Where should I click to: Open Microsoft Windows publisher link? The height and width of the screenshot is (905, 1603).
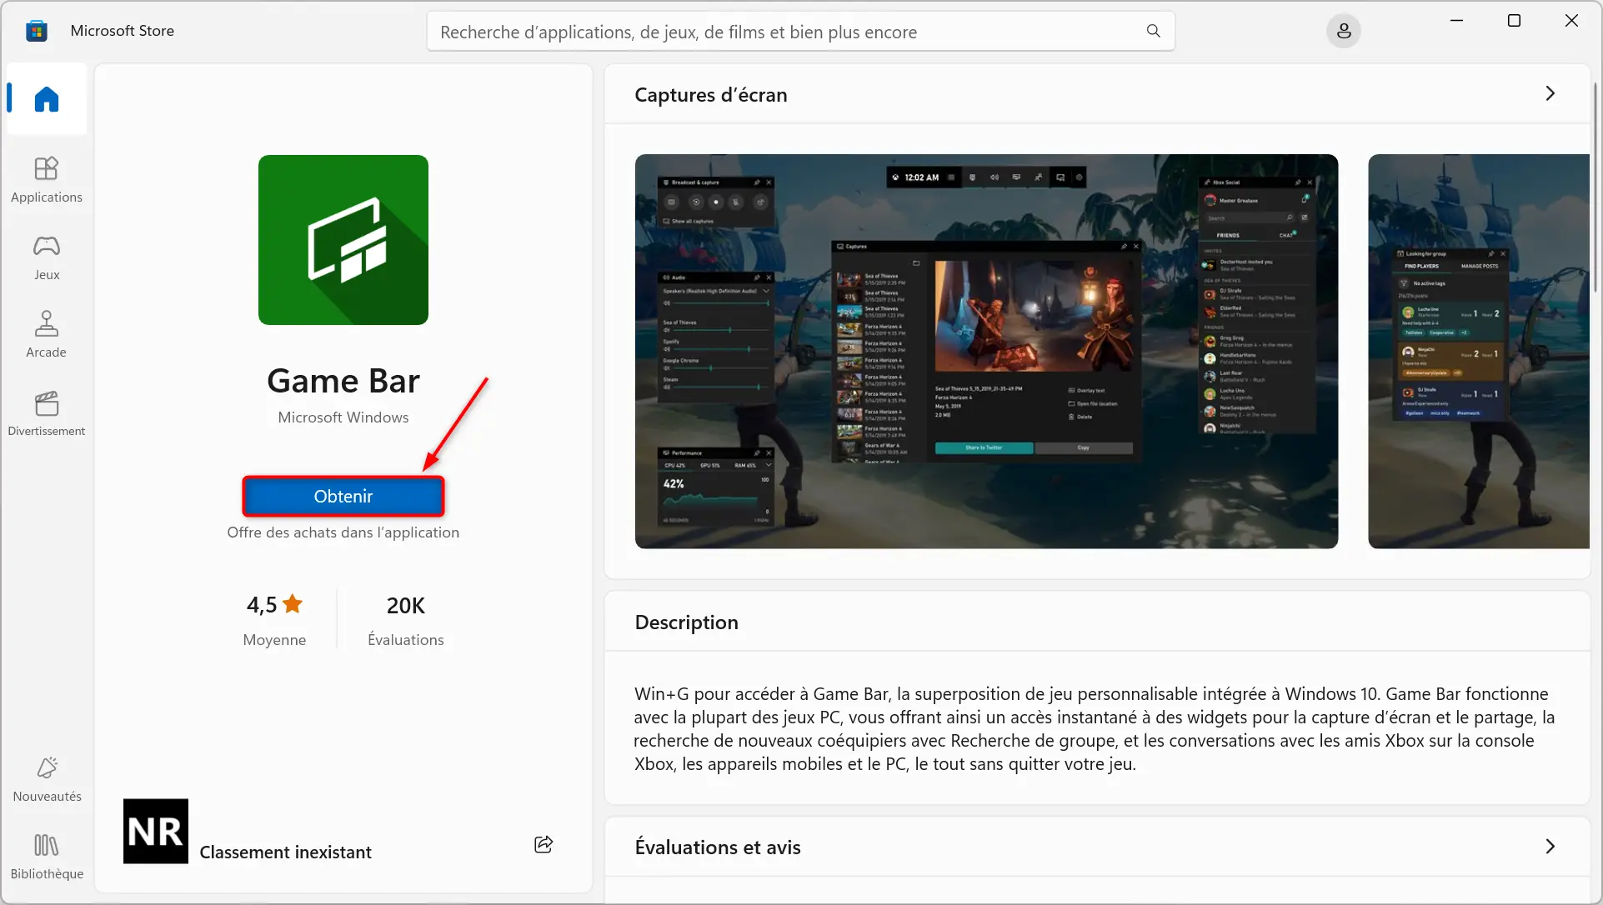click(343, 417)
